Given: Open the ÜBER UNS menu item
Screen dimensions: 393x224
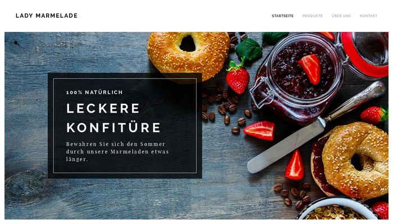Looking at the screenshot, I should pos(341,16).
